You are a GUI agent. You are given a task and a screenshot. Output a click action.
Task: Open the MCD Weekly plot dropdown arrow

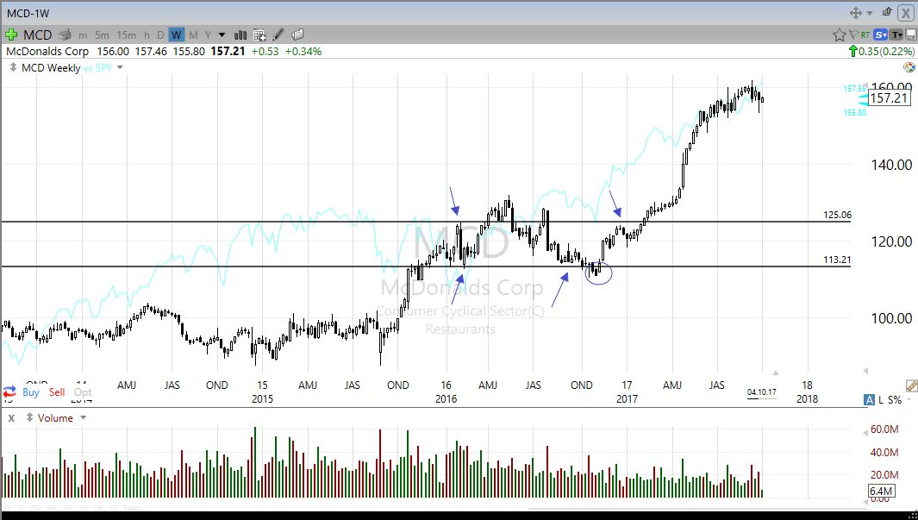pyautogui.click(x=120, y=67)
